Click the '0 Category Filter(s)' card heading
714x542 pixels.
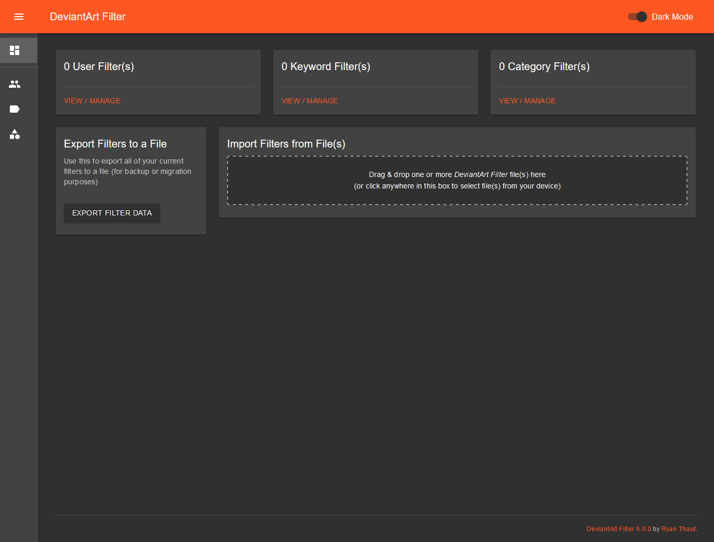pos(544,66)
